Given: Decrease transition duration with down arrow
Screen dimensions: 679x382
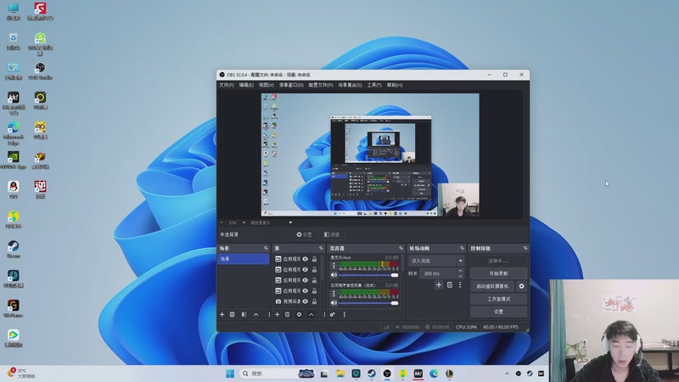Looking at the screenshot, I should [x=460, y=276].
